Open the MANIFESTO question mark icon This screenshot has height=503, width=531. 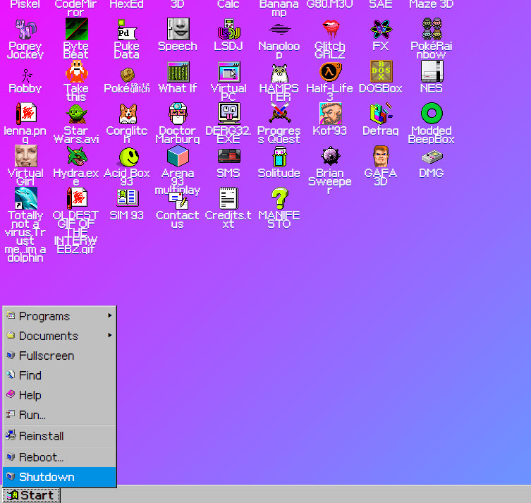(279, 199)
